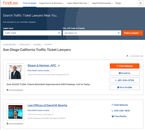Click Leave a review under Bigger & Harman
Viewport: 145px width, 130px height.
tap(39, 70)
